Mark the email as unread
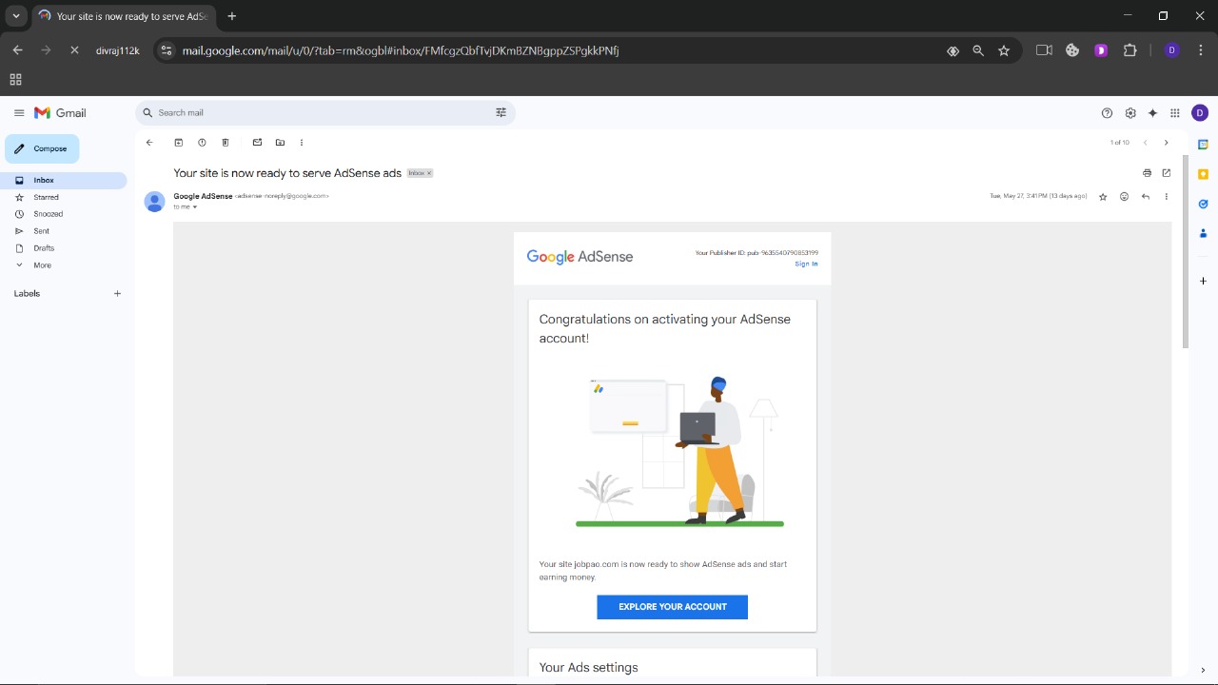Viewport: 1218px width, 685px height. (257, 143)
